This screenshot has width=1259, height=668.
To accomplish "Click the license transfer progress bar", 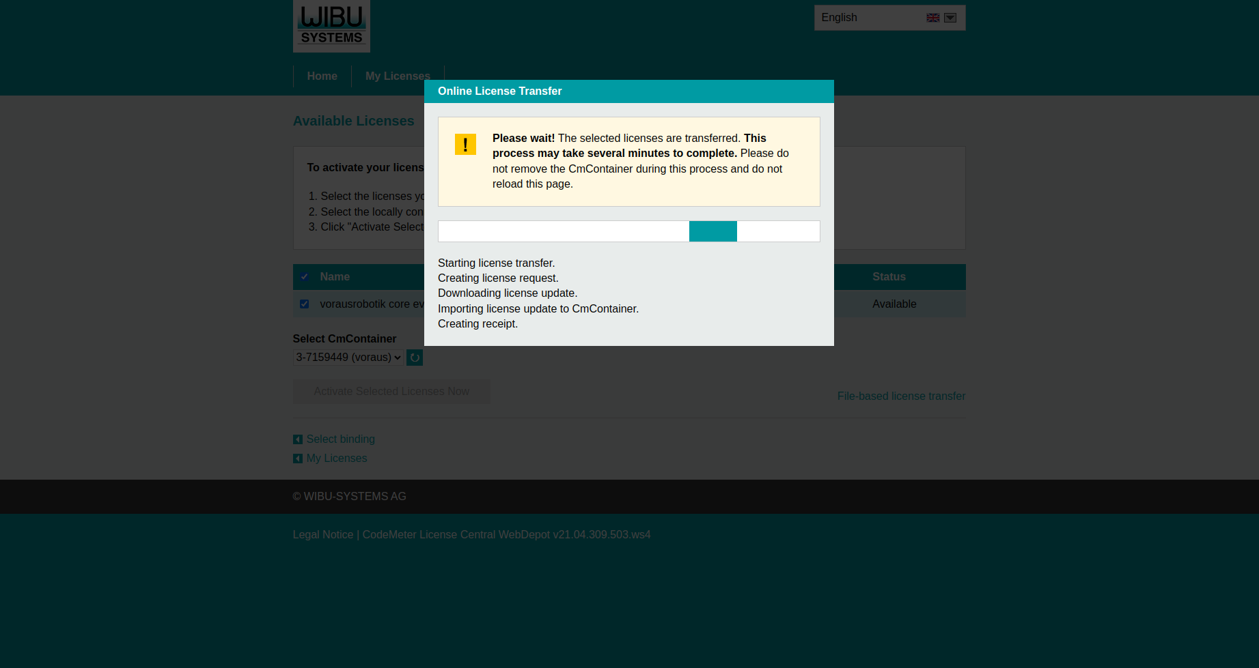I will tap(628, 231).
